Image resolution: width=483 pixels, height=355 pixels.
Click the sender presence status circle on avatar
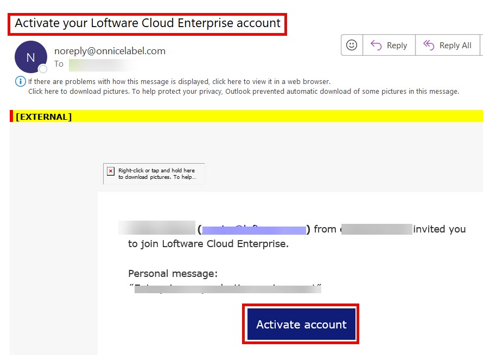point(43,69)
